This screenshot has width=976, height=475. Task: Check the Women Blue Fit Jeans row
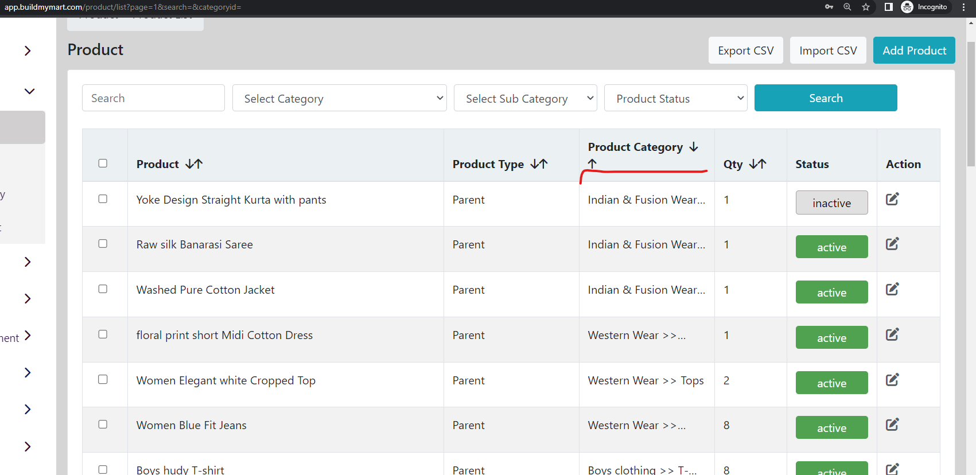pos(103,425)
